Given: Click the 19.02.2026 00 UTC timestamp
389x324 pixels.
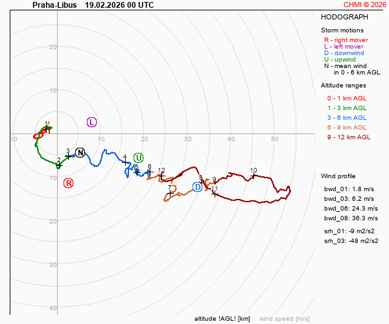Looking at the screenshot, I should click(119, 5).
